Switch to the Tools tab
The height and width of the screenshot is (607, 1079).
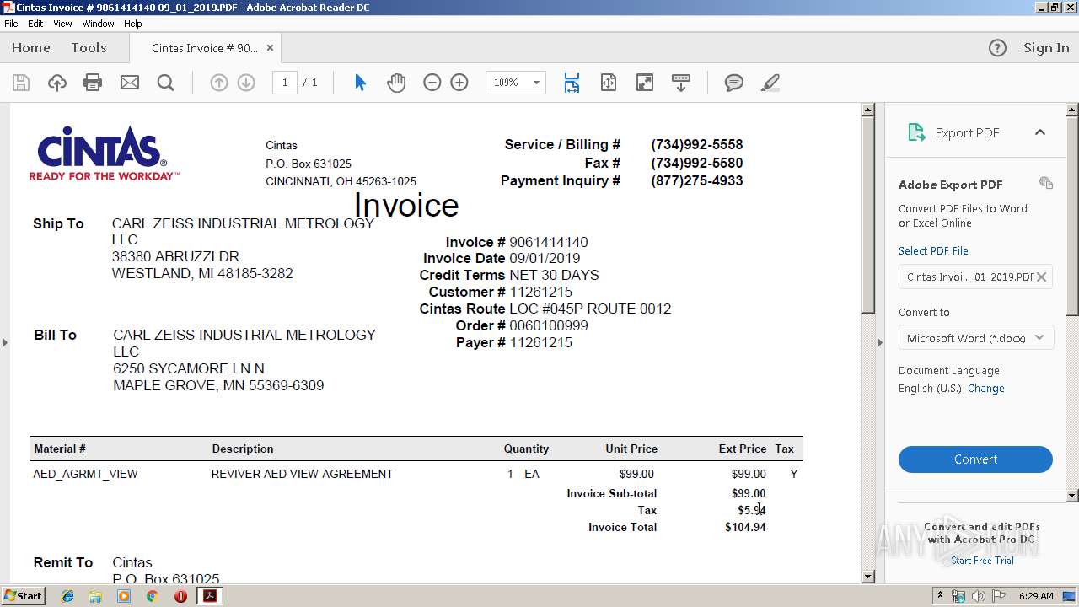89,48
